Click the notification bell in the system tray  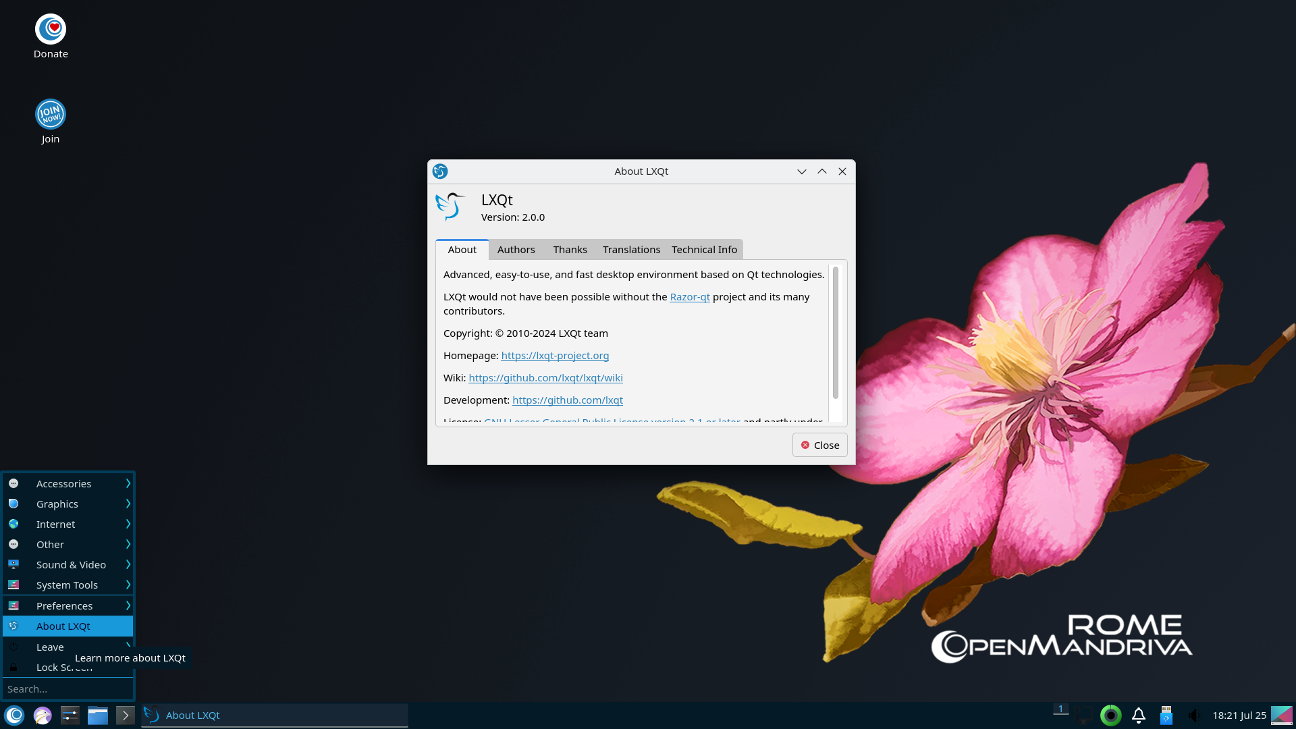coord(1139,715)
